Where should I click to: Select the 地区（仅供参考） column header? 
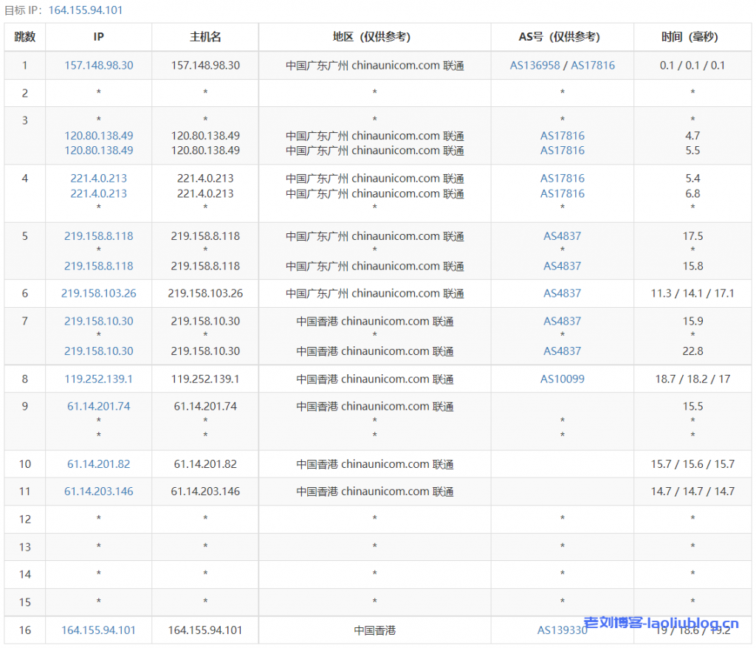pyautogui.click(x=374, y=37)
